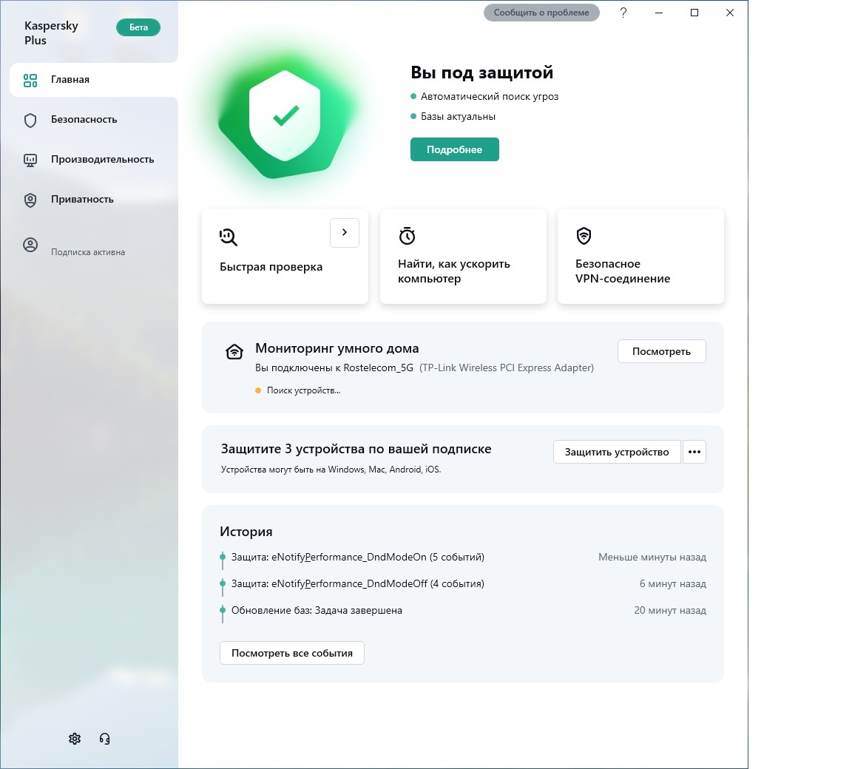Click the Главная dashboard grid icon
This screenshot has height=769, width=852.
(x=30, y=81)
